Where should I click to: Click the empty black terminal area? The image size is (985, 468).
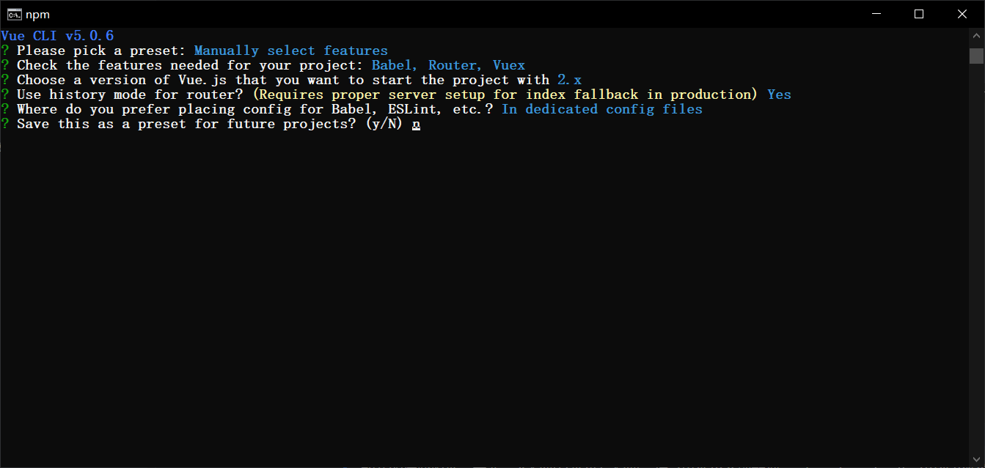(440, 293)
